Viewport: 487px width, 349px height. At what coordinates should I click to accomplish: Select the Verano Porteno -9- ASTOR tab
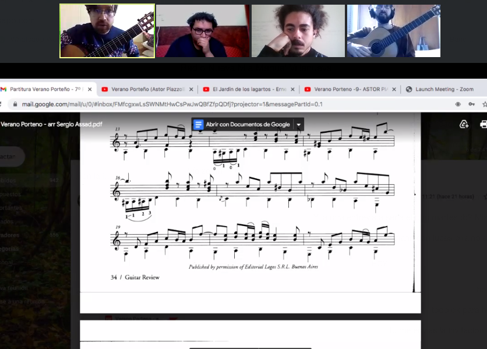coord(350,89)
